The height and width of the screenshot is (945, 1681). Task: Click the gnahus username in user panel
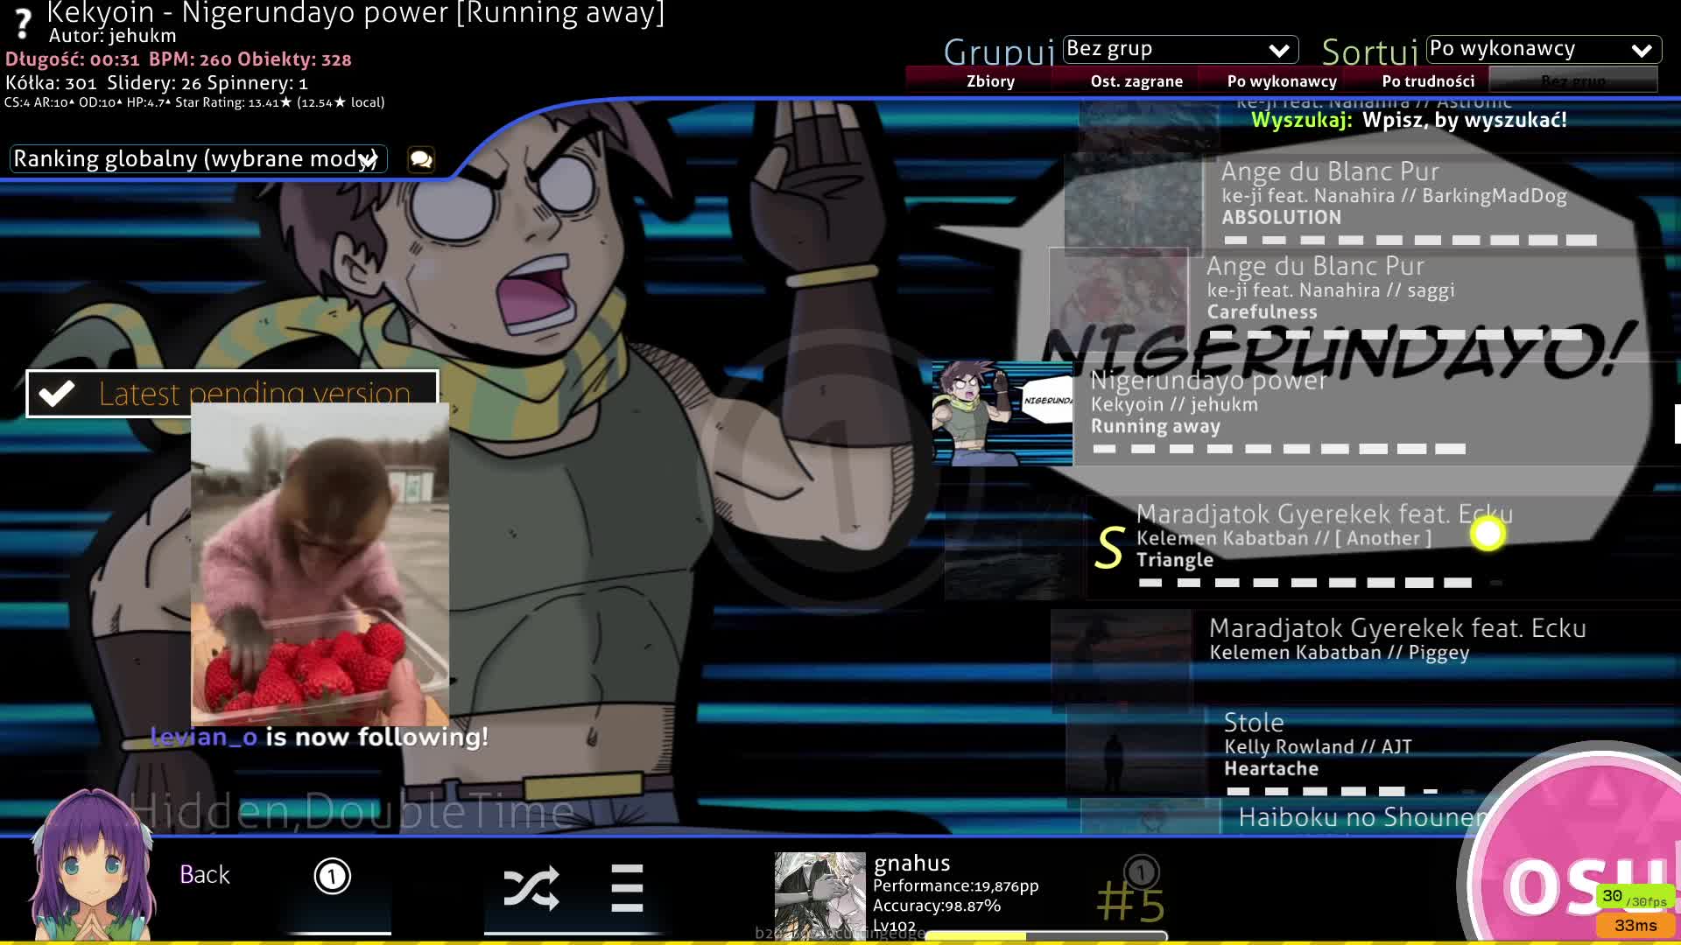[911, 864]
